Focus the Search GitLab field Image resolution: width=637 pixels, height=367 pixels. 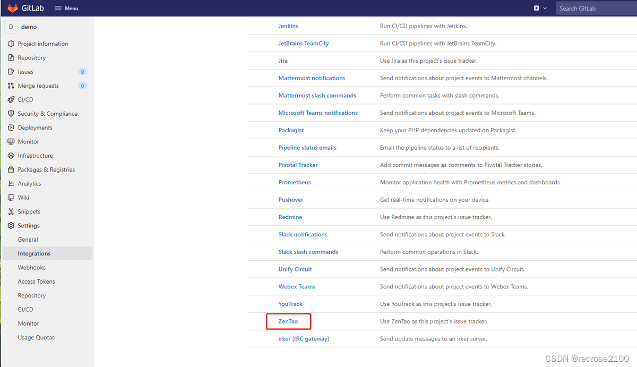[597, 8]
